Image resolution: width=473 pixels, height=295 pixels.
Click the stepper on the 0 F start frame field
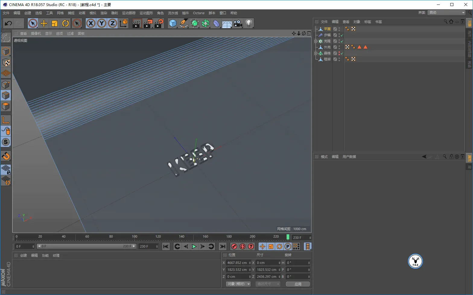point(33,246)
